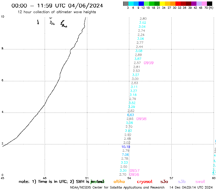The width and height of the screenshot is (216, 190).
Task: Click the cyan value 3.23
Action: coord(124,163)
